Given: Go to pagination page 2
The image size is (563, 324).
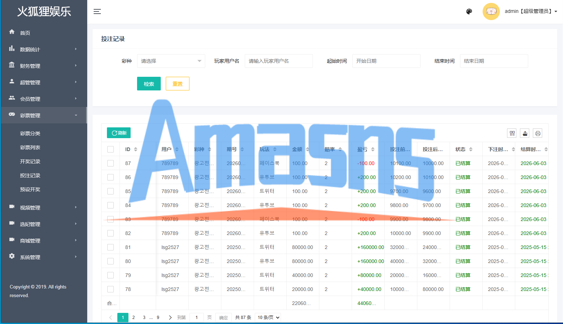Looking at the screenshot, I should coord(133,318).
